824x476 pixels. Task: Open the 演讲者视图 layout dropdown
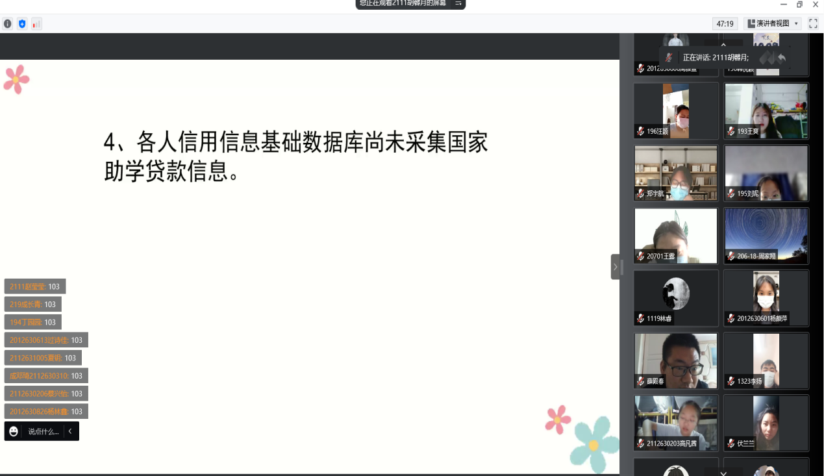[x=773, y=23]
